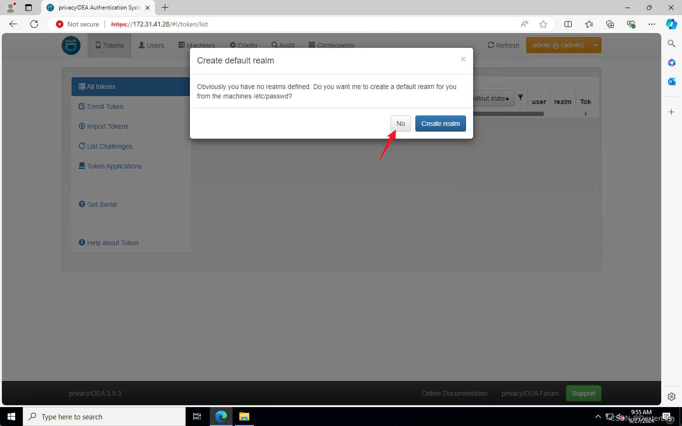Click the Refresh link

pyautogui.click(x=503, y=45)
